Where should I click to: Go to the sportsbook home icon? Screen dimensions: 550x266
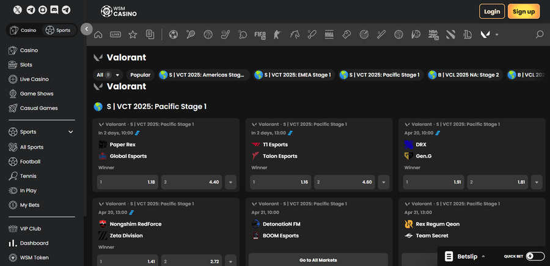click(98, 34)
